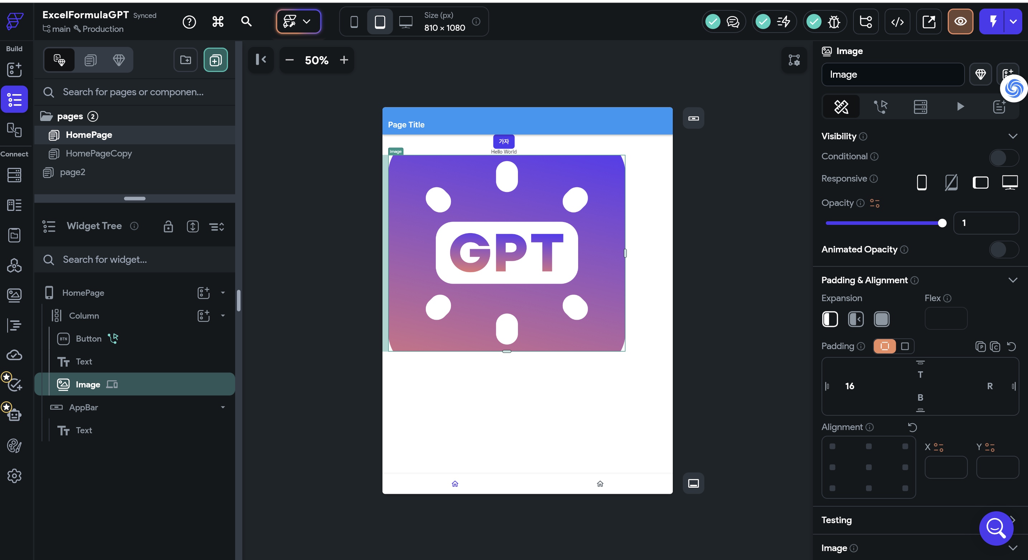Open branching version control icon
The width and height of the screenshot is (1028, 560).
pos(866,21)
